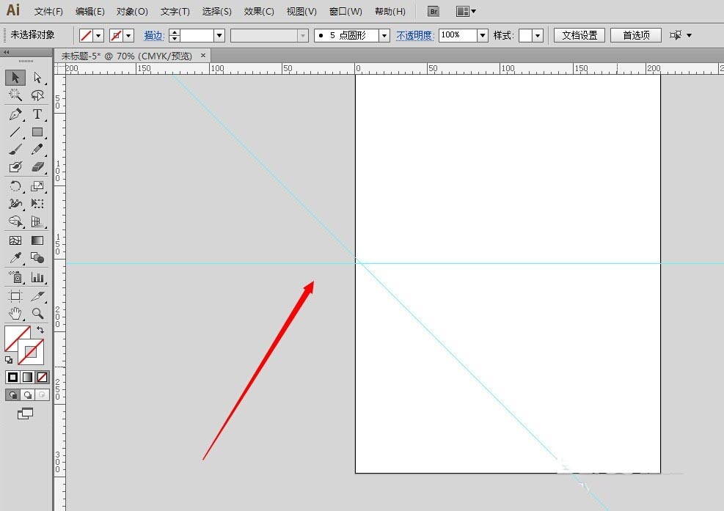Open the 对象(O) menu
724x511 pixels.
[132, 12]
